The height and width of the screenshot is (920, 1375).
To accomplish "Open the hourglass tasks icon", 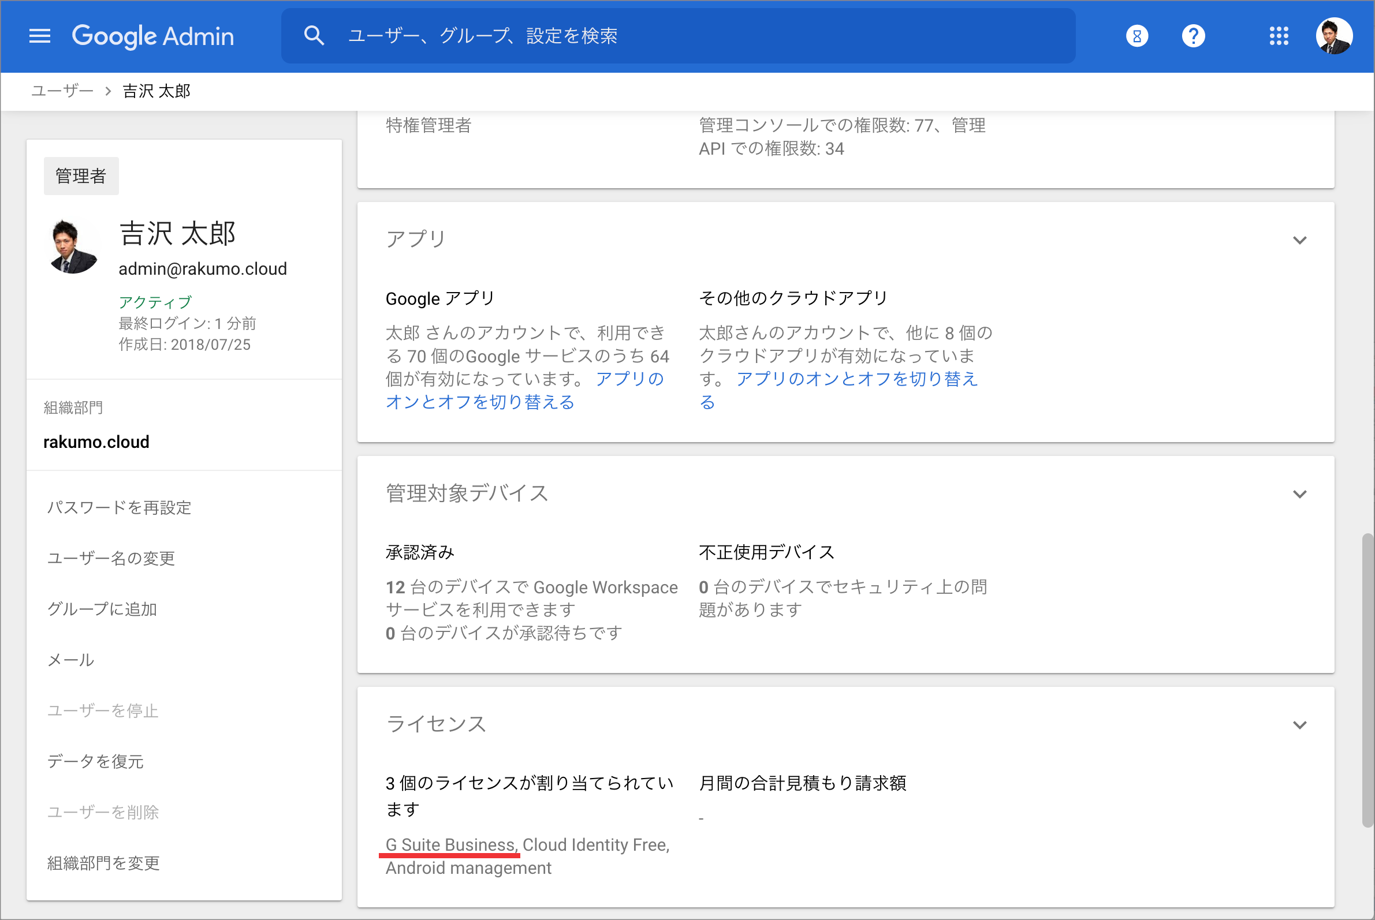I will coord(1136,36).
